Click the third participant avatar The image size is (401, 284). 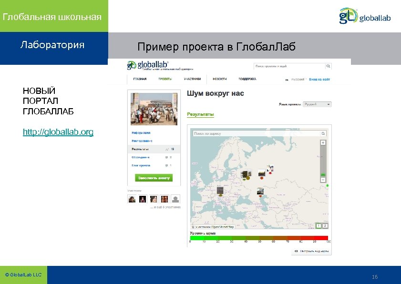click(x=154, y=199)
